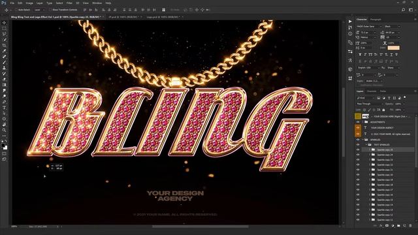Hide the TEXT SPARKLES group
The width and height of the screenshot is (418, 235).
point(358,145)
